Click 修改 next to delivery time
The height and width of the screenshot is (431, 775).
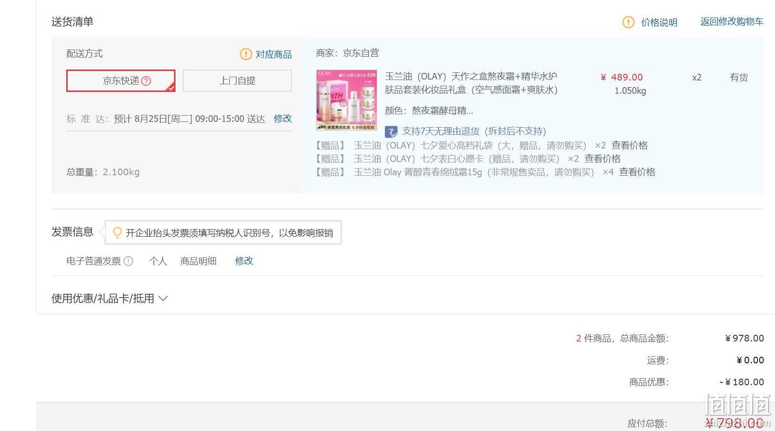283,118
